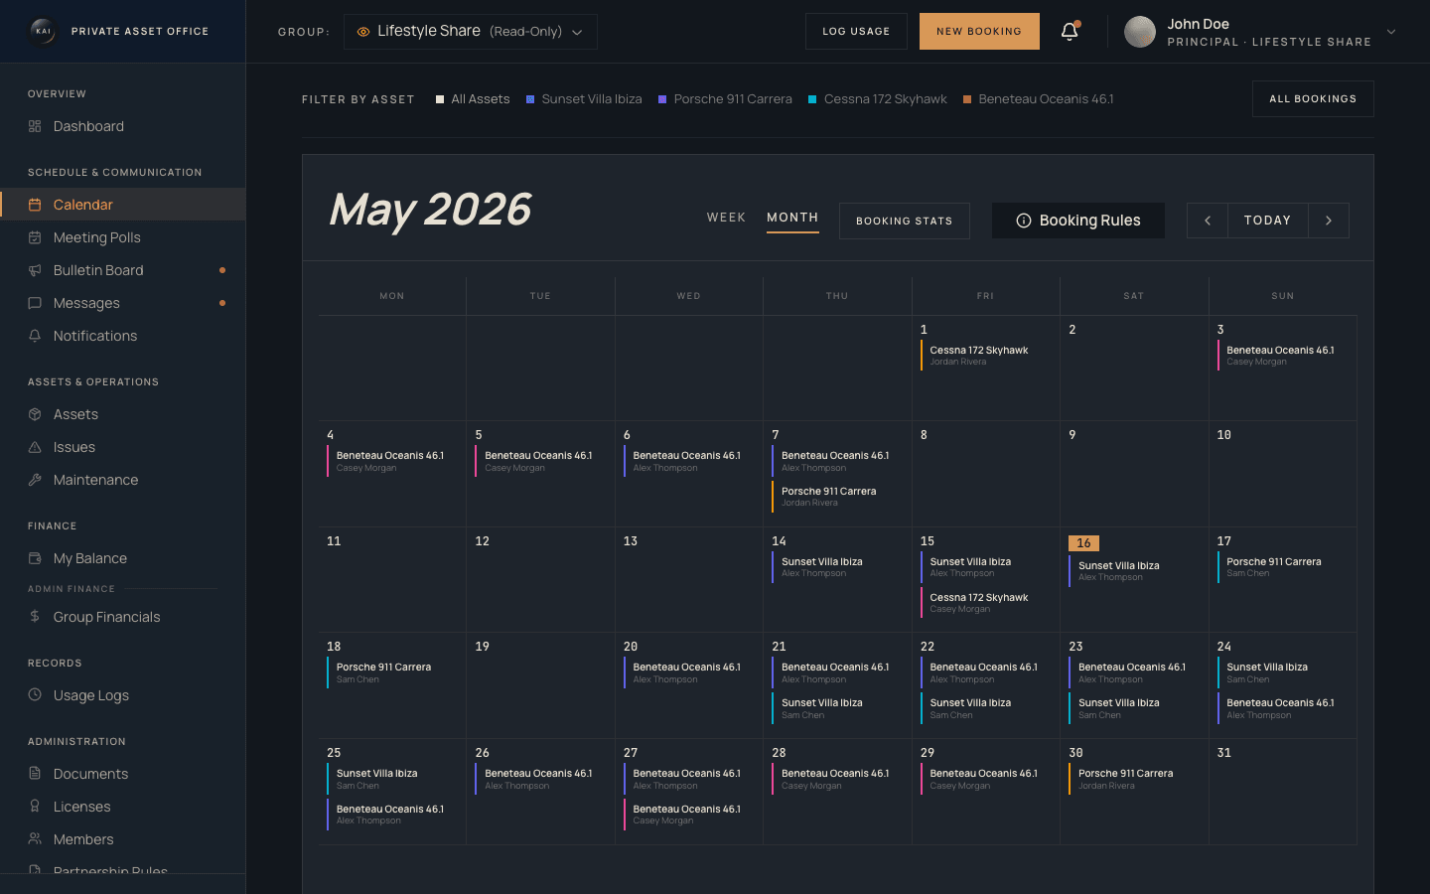Filter by Beneteau Oceanis 46.1
Screen dimensions: 1430x894
point(1039,99)
